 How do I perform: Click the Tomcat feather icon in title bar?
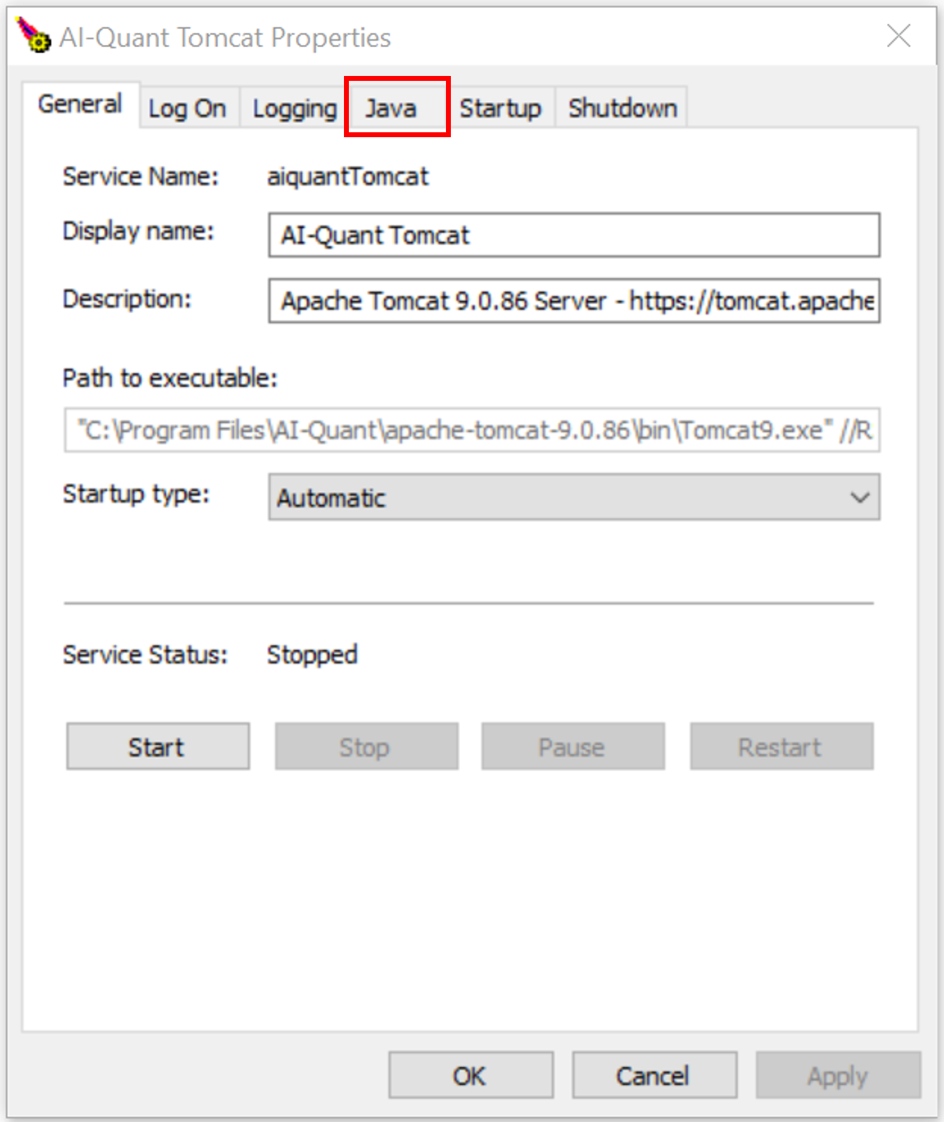pyautogui.click(x=33, y=36)
